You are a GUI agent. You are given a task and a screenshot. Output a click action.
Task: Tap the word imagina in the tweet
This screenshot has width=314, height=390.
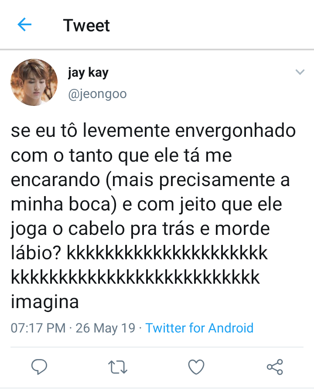[x=45, y=302]
